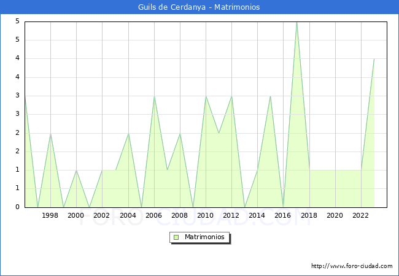Click the highest peak at 2017
The image size is (399, 276).
click(x=296, y=22)
